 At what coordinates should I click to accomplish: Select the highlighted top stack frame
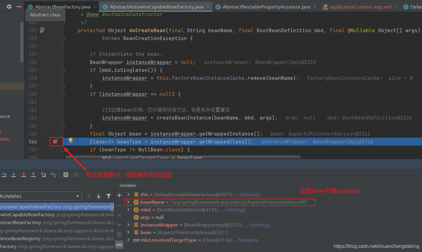(x=57, y=207)
